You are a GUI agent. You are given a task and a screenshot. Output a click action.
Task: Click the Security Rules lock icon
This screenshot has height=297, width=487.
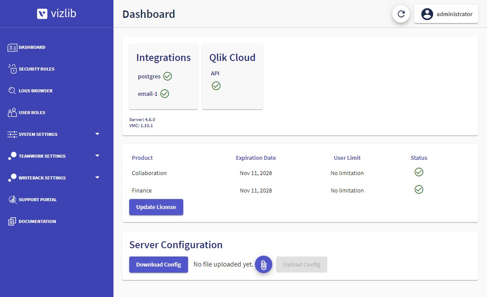tap(12, 69)
